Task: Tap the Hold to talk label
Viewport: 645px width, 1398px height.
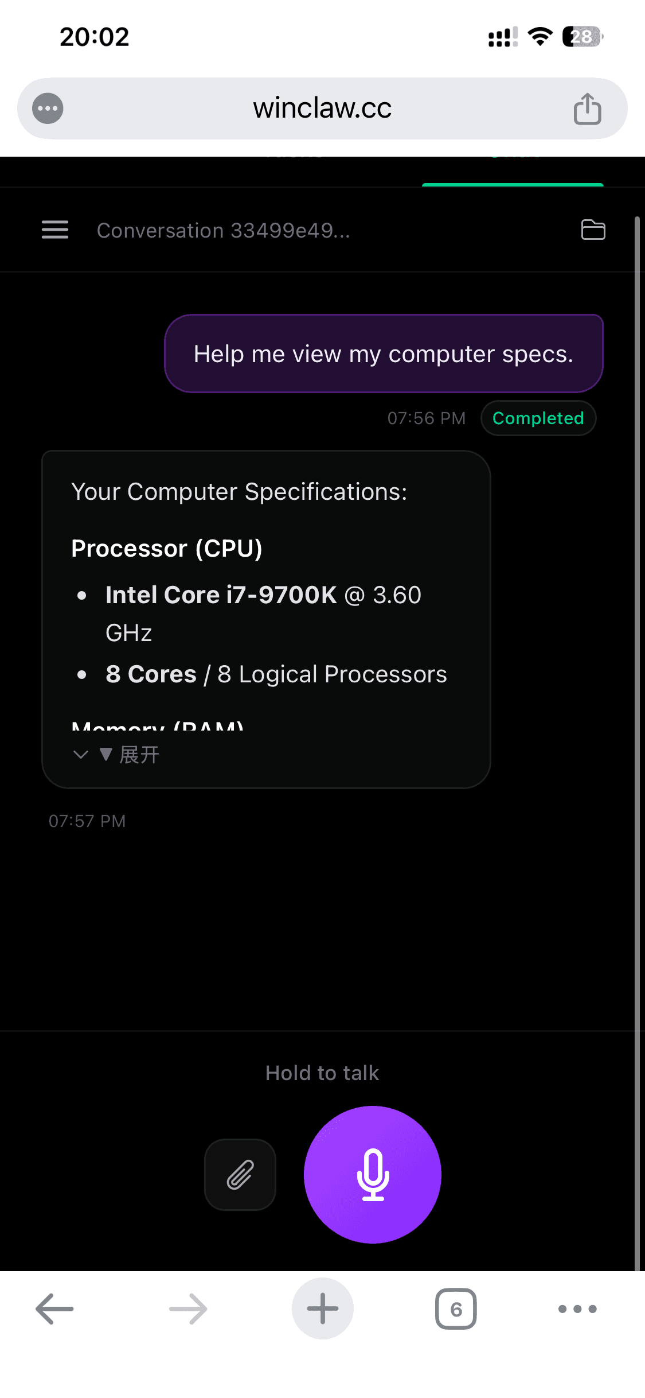Action: click(322, 1073)
